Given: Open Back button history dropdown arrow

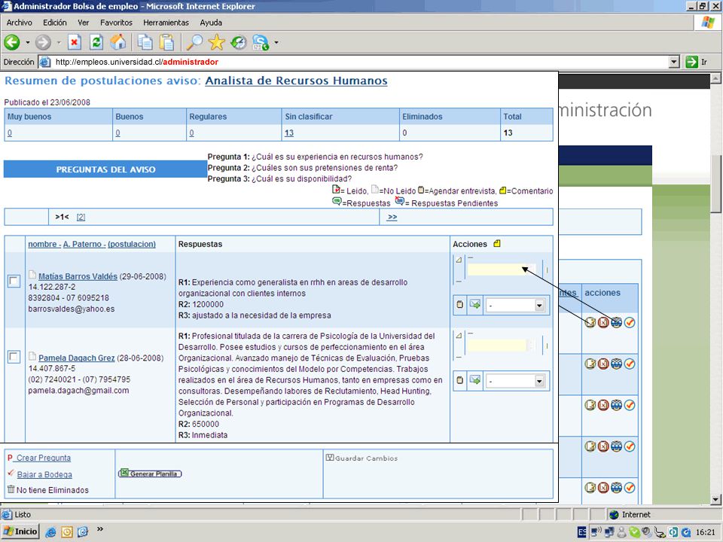Looking at the screenshot, I should (x=28, y=42).
